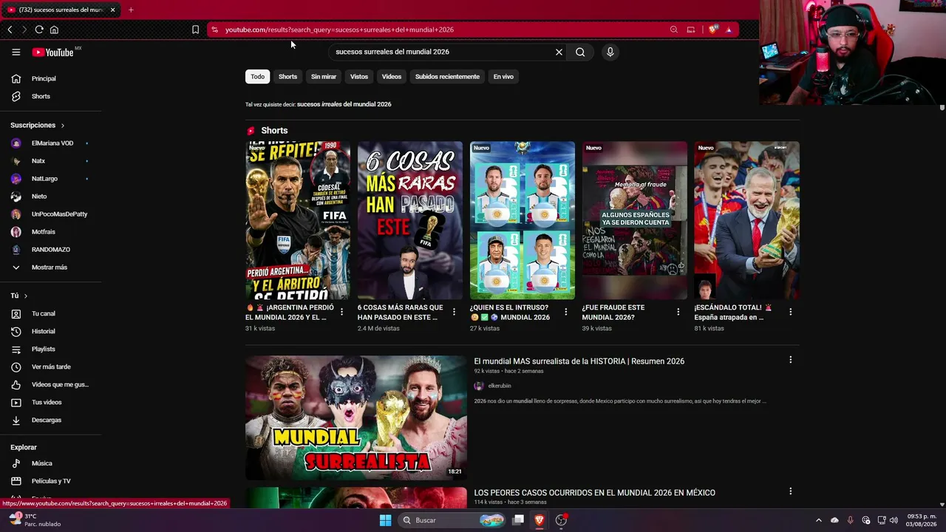
Task: Open the Windows Start menu
Action: (x=385, y=520)
